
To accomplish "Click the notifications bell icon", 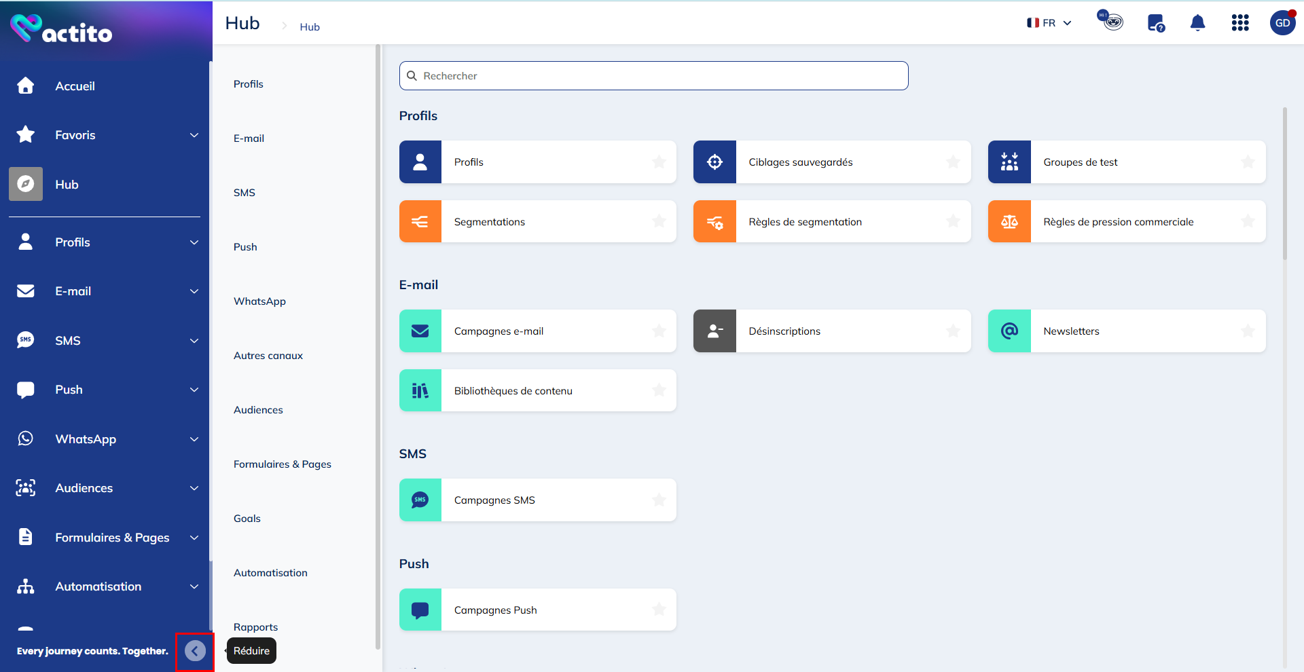I will click(1197, 23).
